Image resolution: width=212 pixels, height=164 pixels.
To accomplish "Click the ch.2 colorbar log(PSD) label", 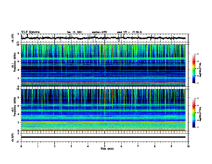I will 200,114.
